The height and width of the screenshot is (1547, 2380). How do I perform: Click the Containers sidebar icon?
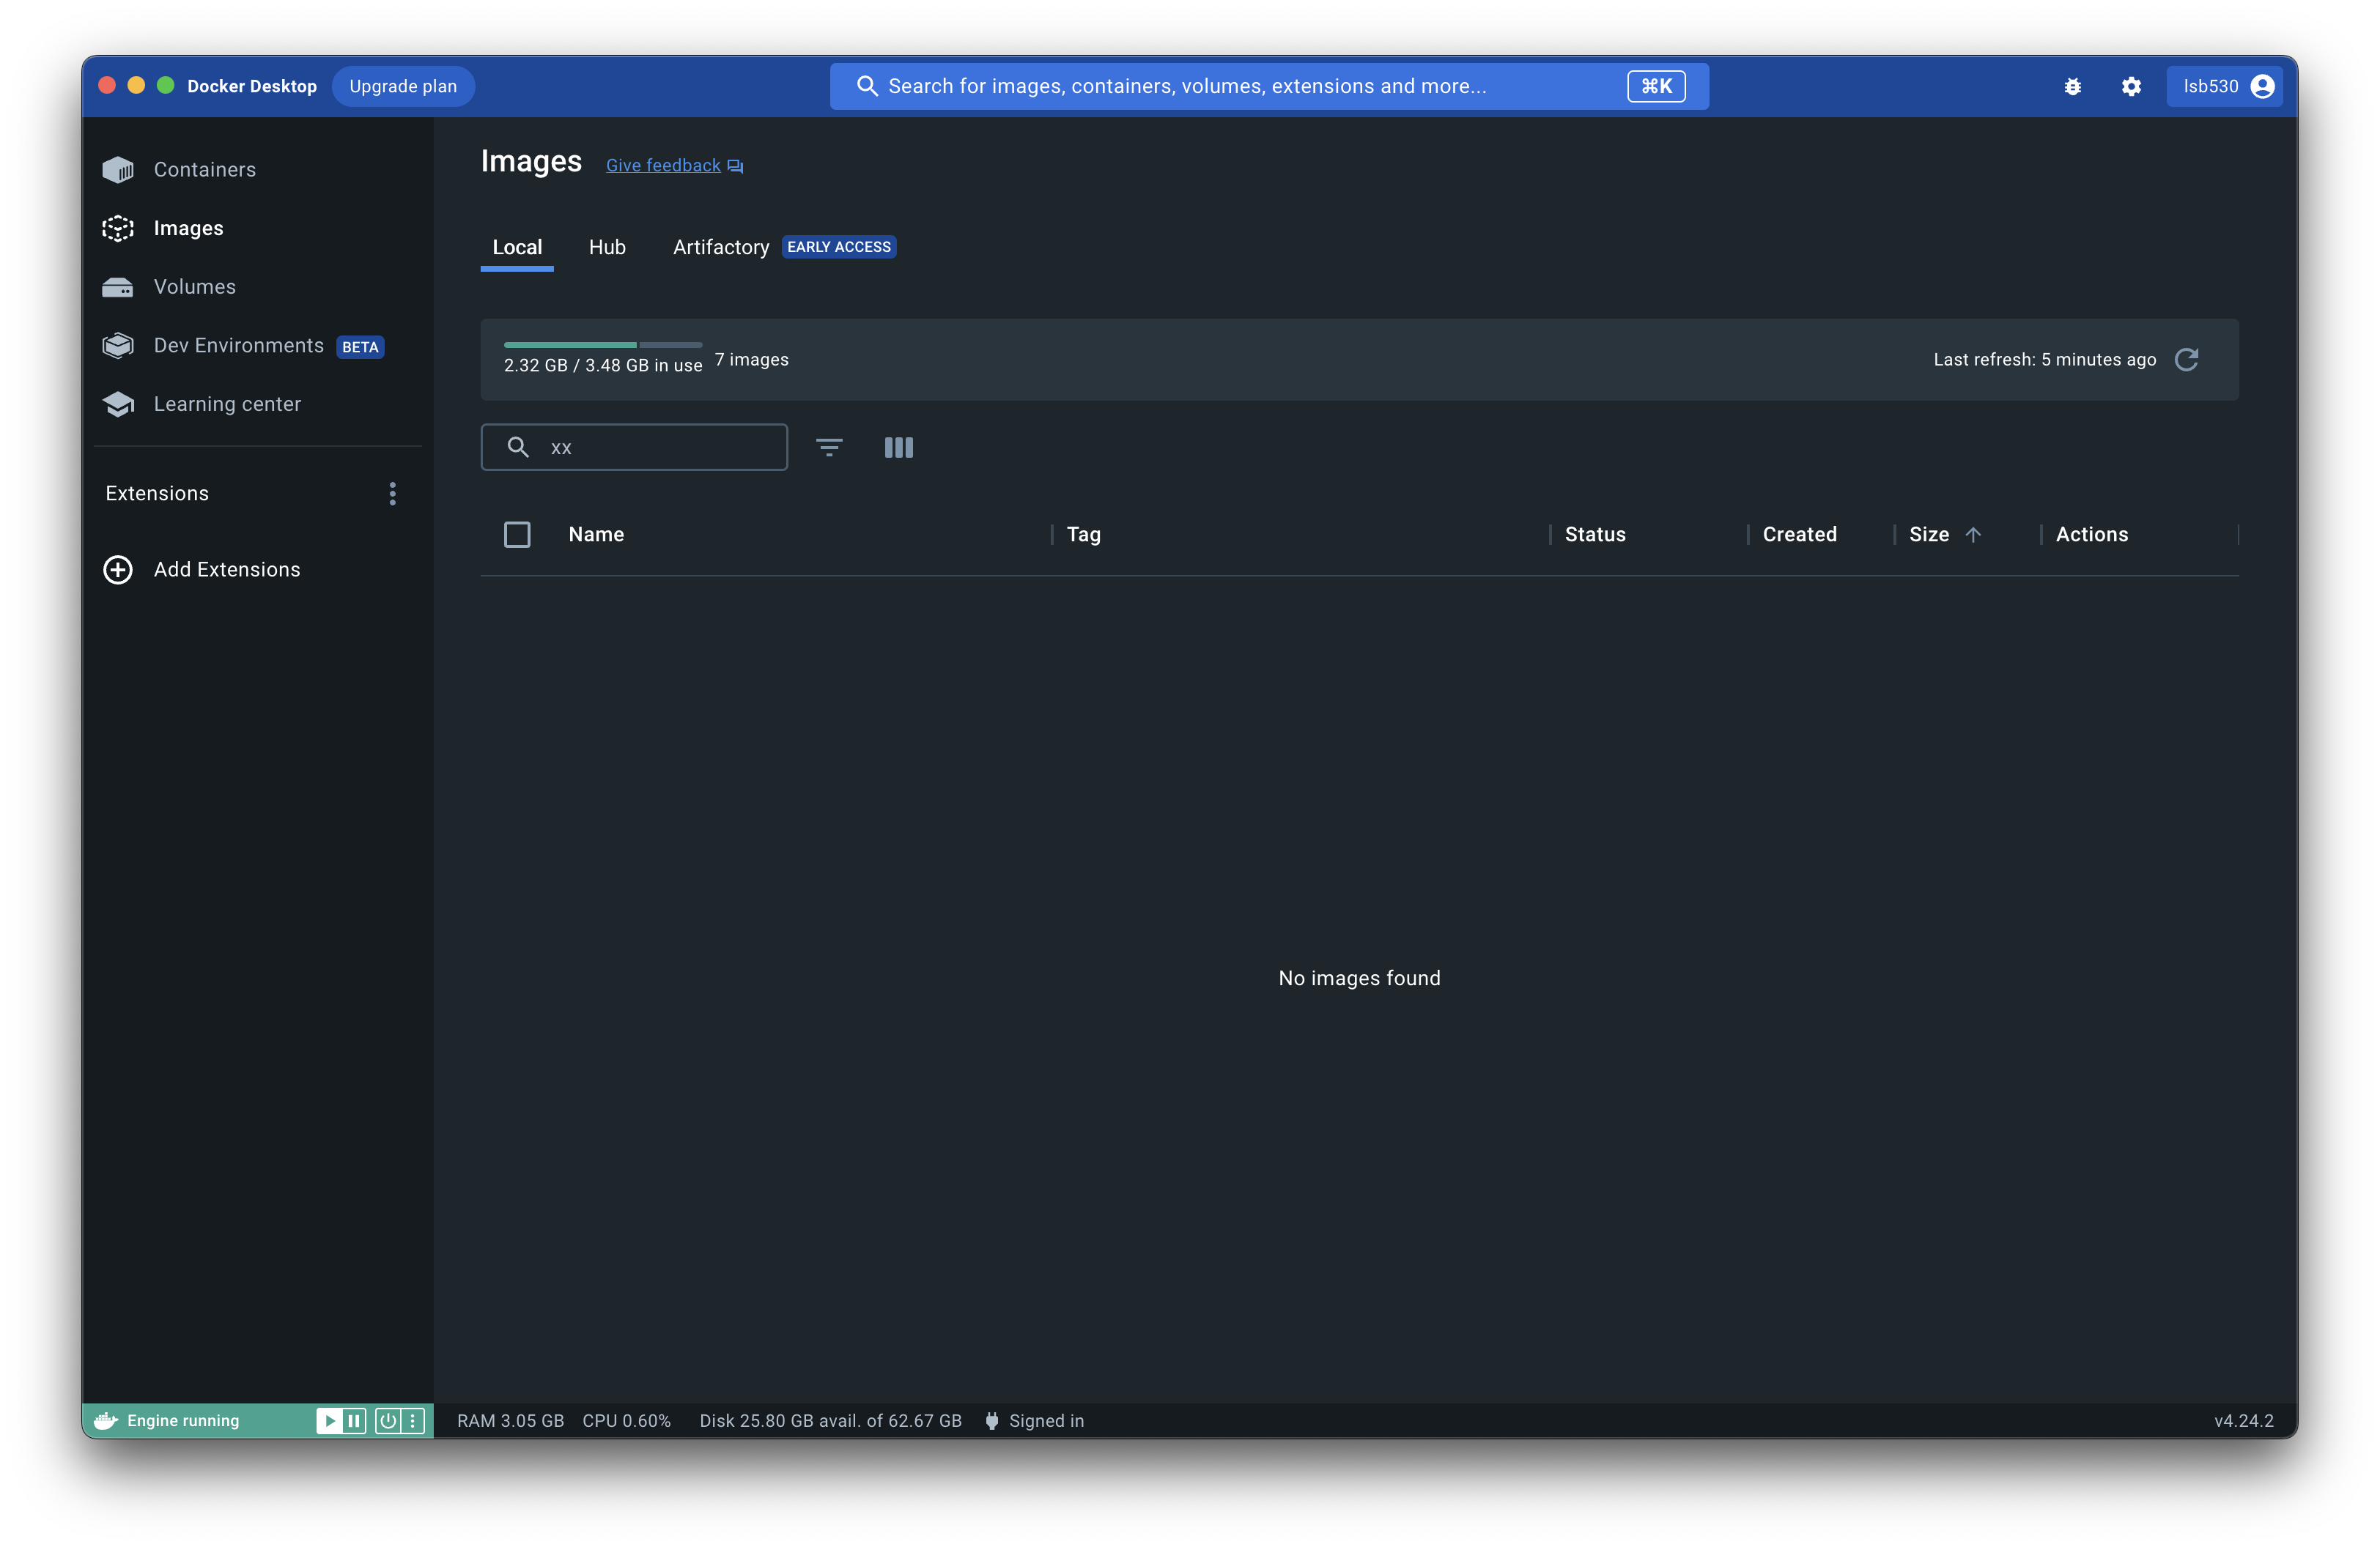[118, 170]
